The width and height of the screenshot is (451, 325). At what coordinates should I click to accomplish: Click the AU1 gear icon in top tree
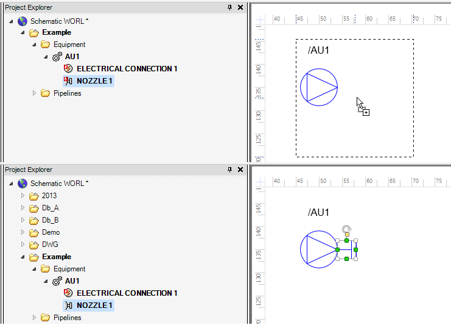(57, 57)
